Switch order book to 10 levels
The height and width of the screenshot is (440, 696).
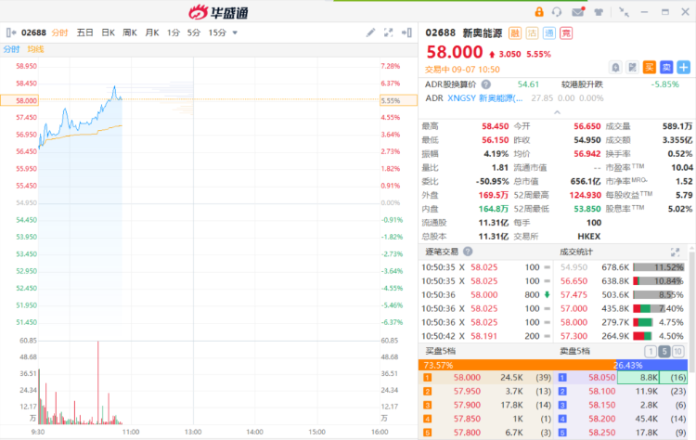679,351
